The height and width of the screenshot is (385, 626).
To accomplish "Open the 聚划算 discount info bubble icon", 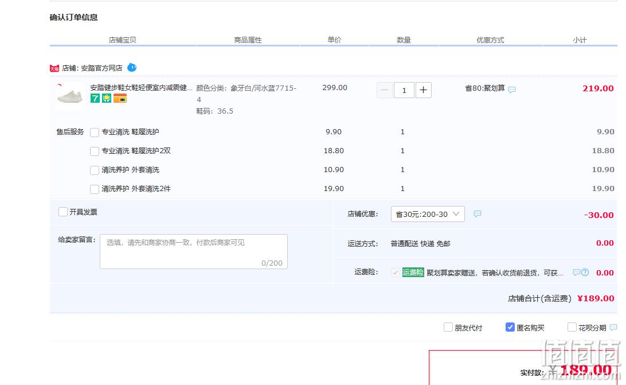I will [x=512, y=90].
